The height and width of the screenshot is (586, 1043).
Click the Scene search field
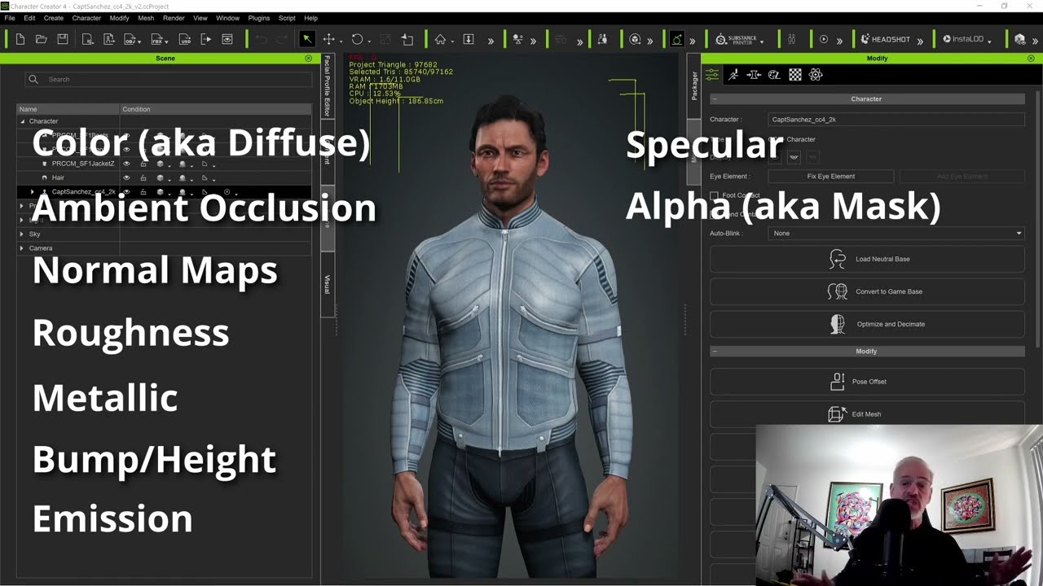click(x=169, y=79)
